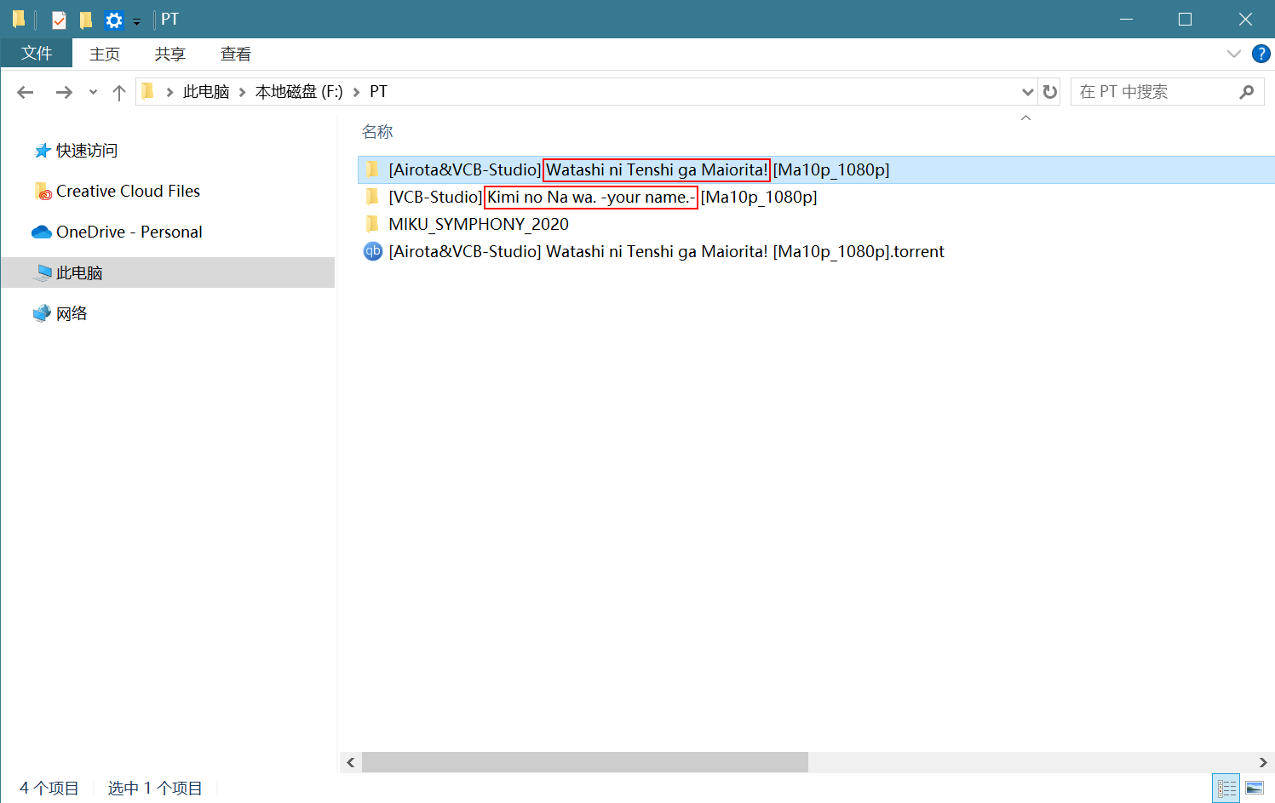Click the New Folder quick access icon

point(86,20)
